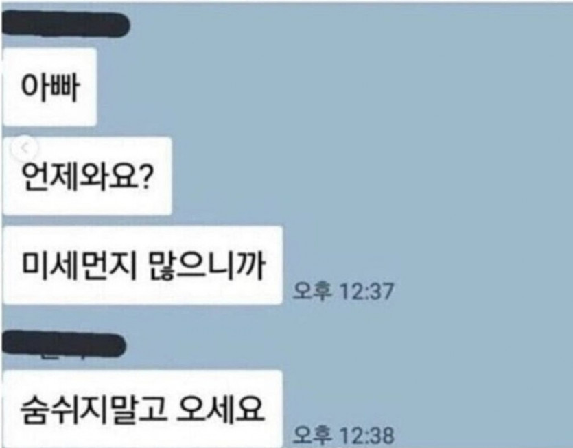Tap the partly hidden text under second redaction
The height and width of the screenshot is (448, 573).
(x=62, y=357)
